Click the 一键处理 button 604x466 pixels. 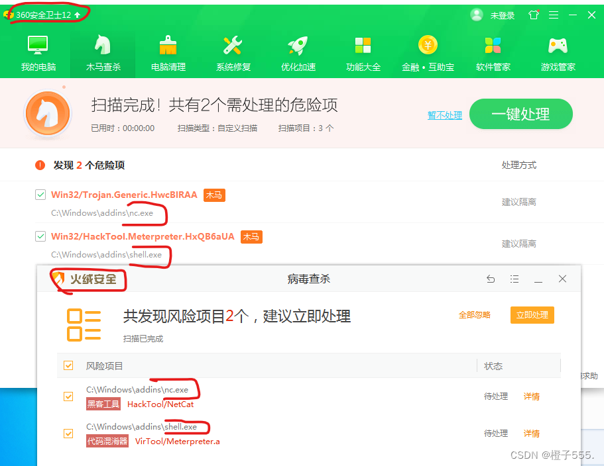521,114
